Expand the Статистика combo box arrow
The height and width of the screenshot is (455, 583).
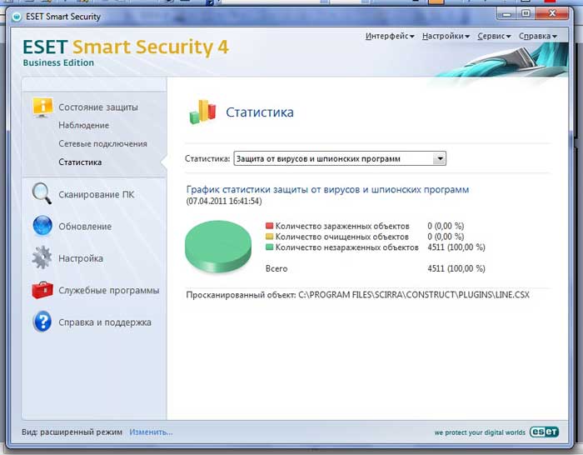coord(440,158)
